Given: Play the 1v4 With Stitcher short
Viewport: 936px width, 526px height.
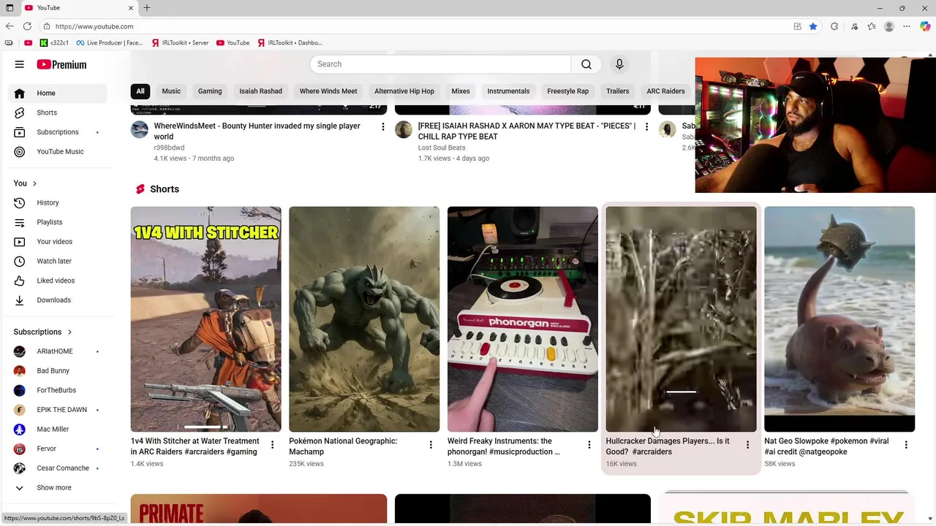Looking at the screenshot, I should click(x=205, y=319).
